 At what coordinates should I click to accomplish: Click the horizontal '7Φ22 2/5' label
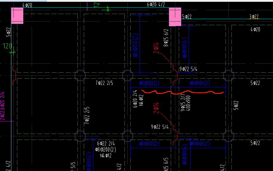(x=104, y=83)
